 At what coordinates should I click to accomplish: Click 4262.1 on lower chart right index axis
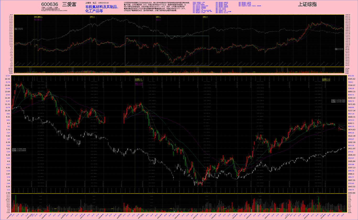[x=351, y=123]
